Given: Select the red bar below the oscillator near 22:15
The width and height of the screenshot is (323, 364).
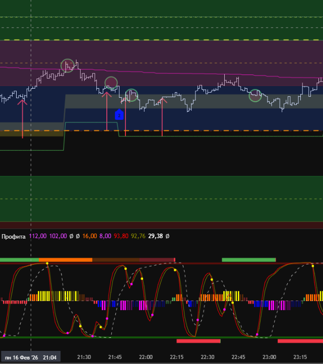Looking at the screenshot, I should point(199,341).
